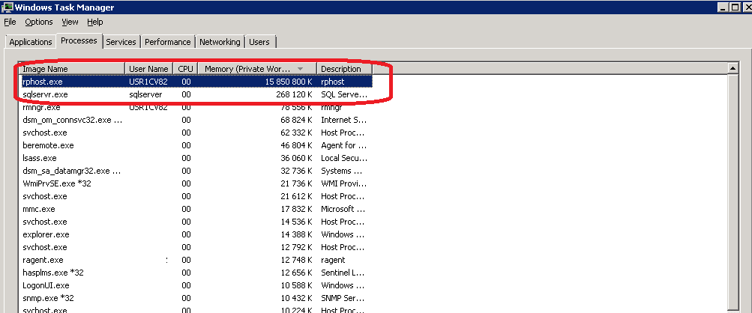This screenshot has width=752, height=313.
Task: Click the scrollbar up arrow
Action: [733, 69]
